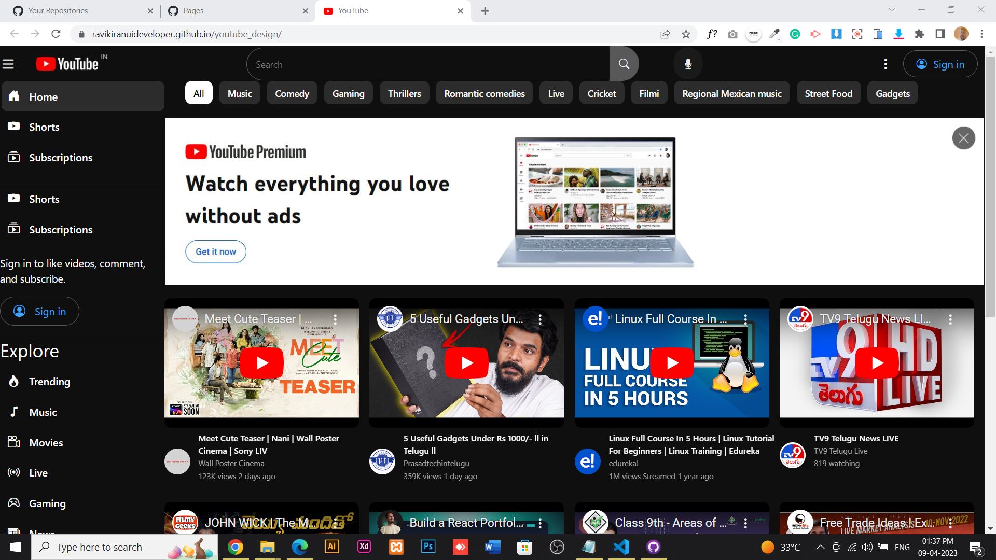
Task: Click the TV9 Telugu Live channel avatar
Action: pos(793,455)
